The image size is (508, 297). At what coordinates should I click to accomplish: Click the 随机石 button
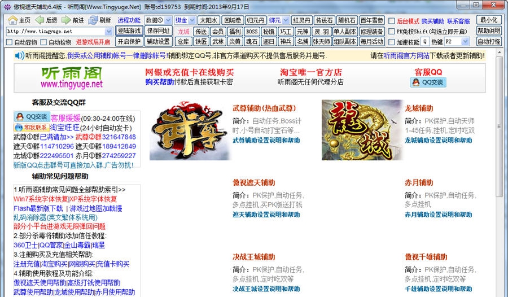point(347,20)
